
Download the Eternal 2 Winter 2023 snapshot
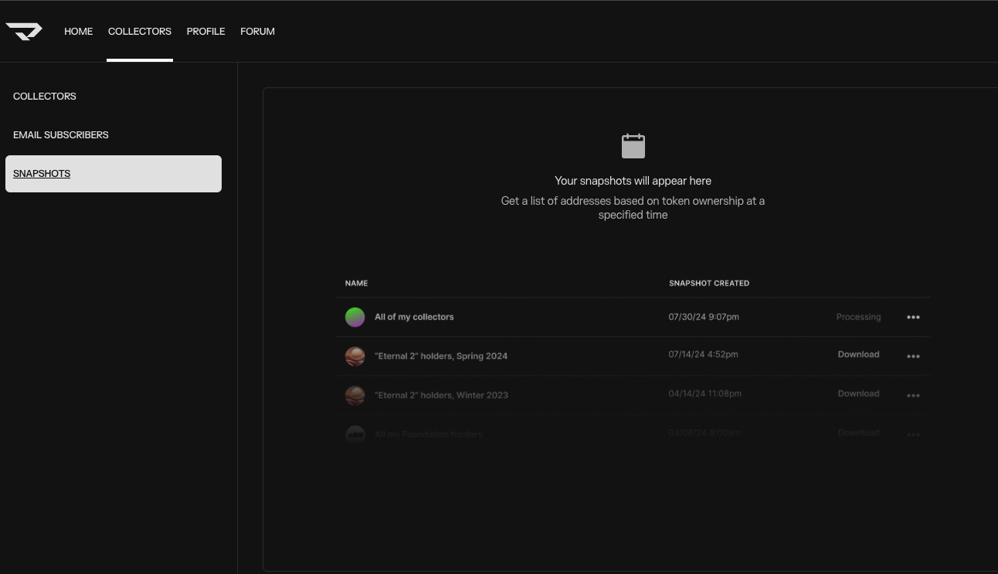(x=858, y=393)
